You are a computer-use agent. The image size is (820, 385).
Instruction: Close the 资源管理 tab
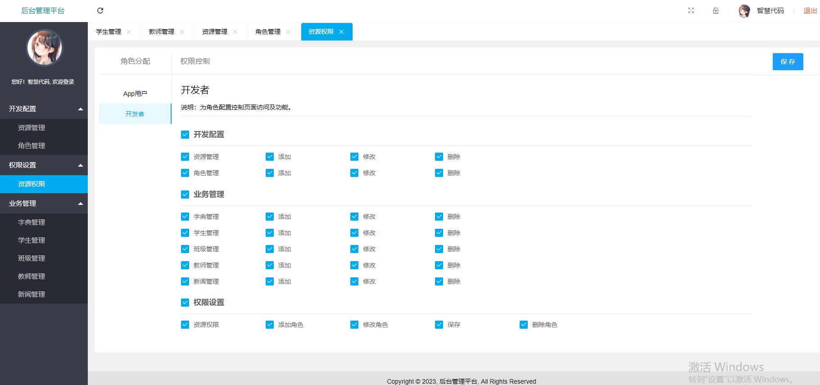coord(235,32)
